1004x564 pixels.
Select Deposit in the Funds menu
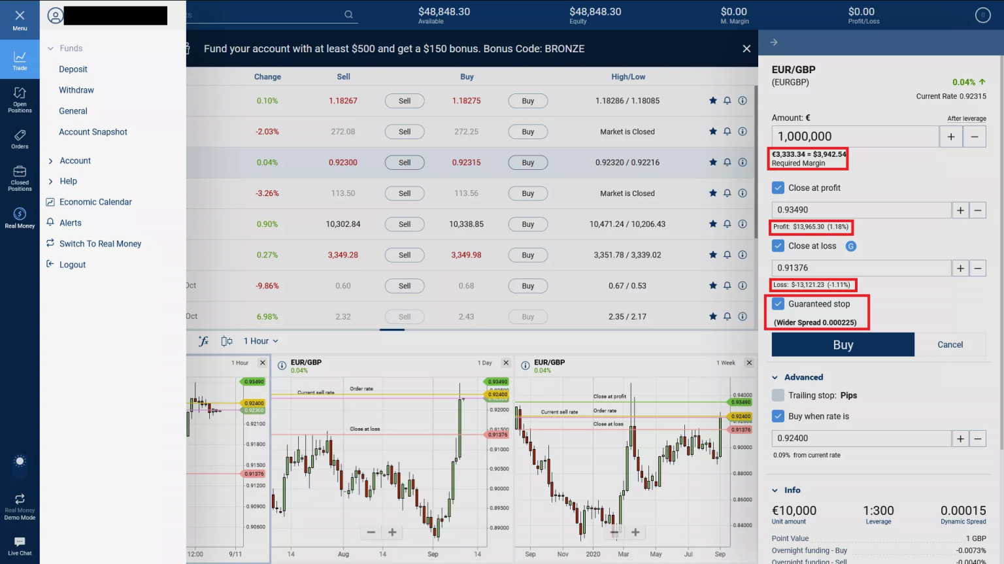(73, 69)
